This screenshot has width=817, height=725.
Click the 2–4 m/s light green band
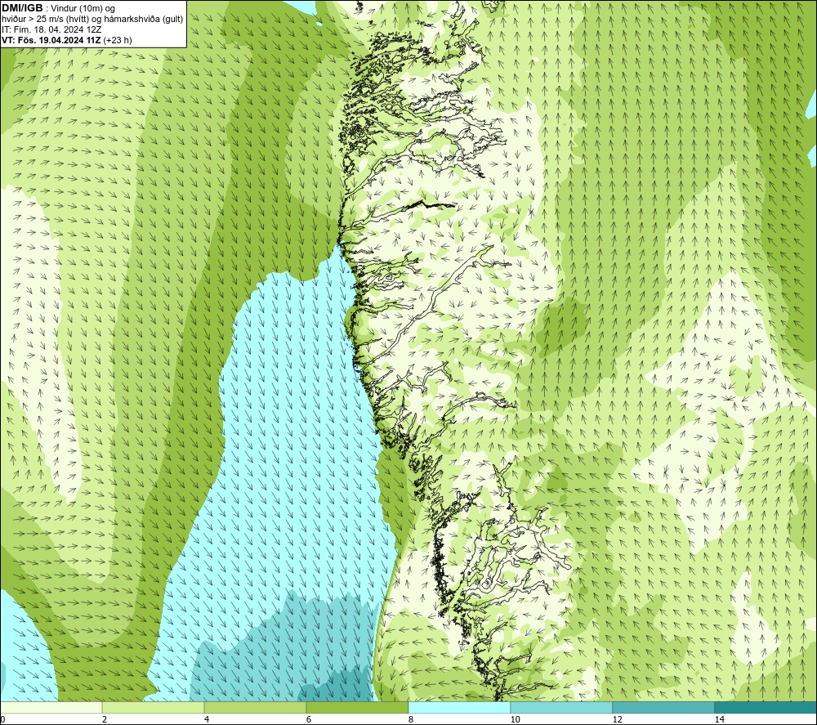154,707
